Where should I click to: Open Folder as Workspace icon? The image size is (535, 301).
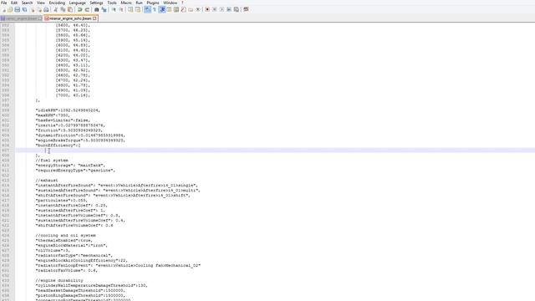tap(191, 9)
